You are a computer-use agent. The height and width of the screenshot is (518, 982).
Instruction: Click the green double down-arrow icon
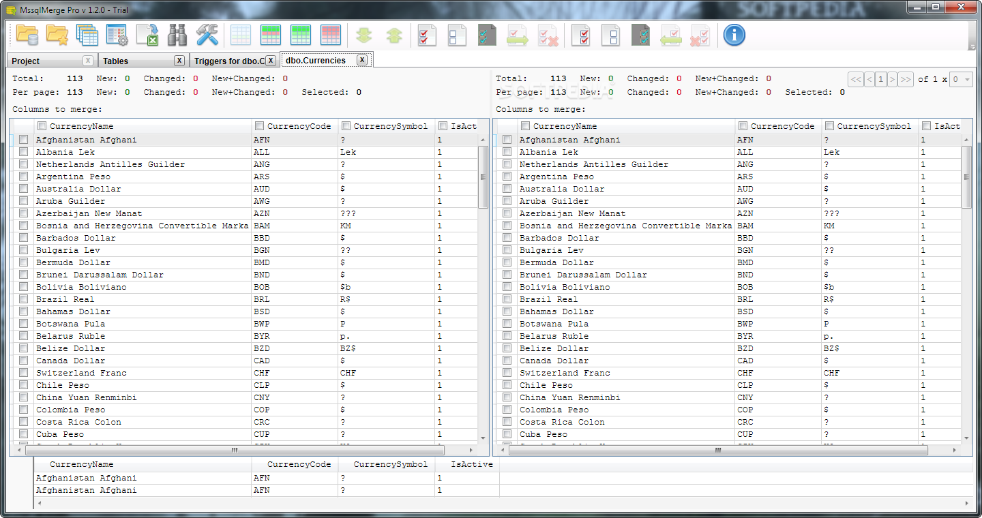tap(364, 35)
